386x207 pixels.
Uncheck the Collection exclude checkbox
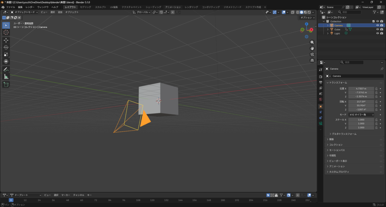(374, 21)
